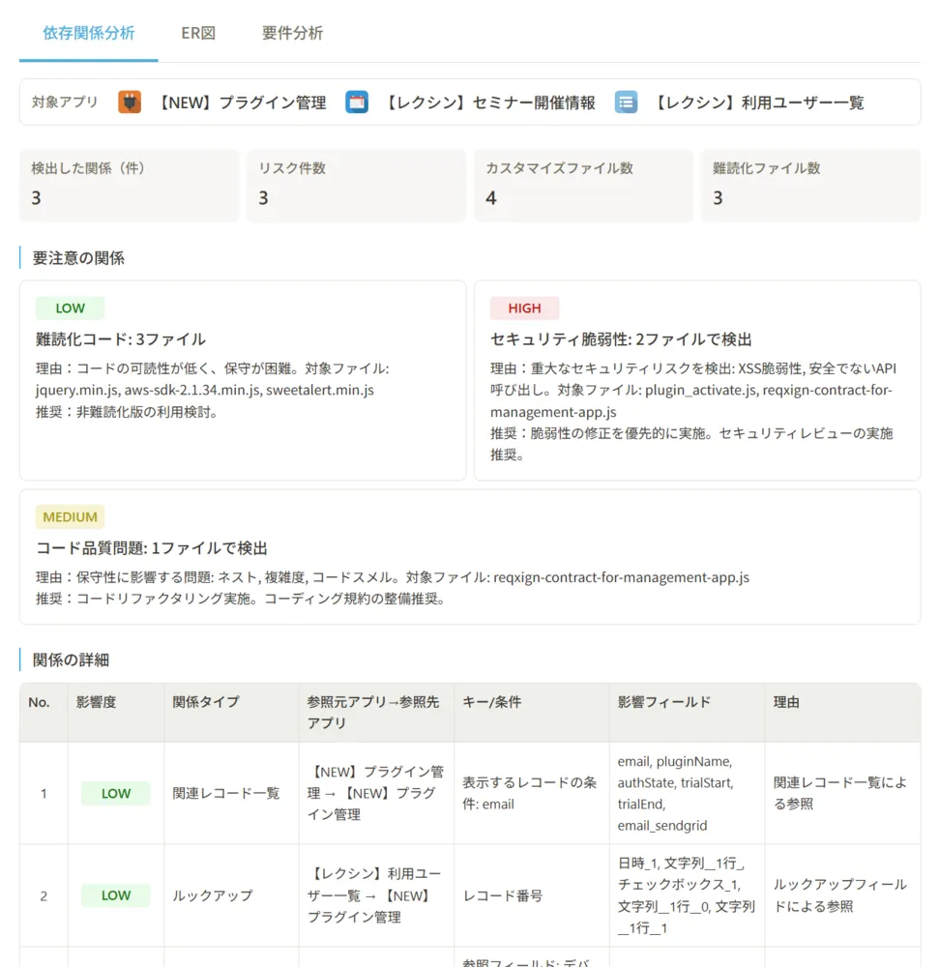Click the HIGH severity badge
The width and height of the screenshot is (939, 967).
524,308
